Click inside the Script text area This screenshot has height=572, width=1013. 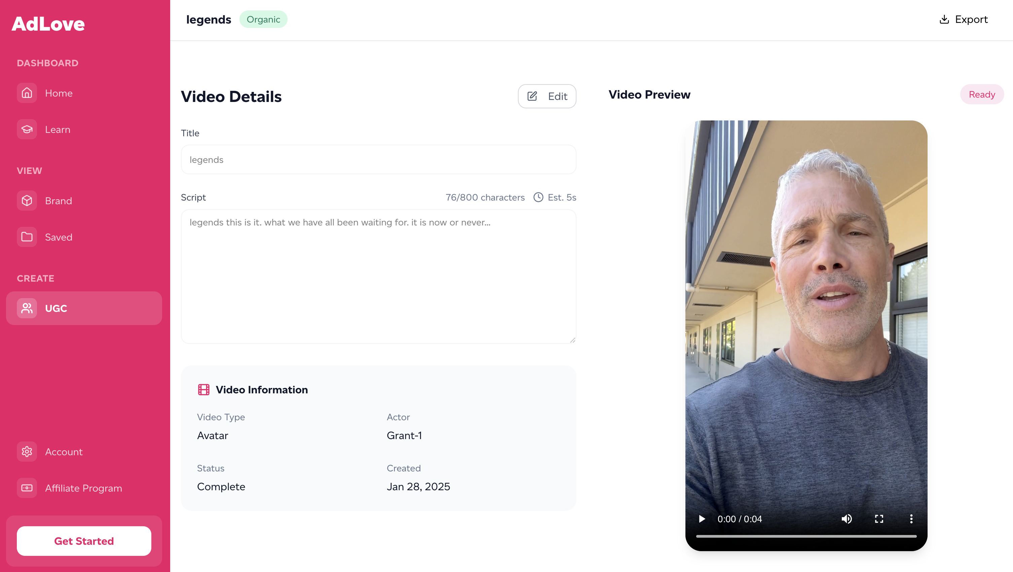(x=378, y=276)
